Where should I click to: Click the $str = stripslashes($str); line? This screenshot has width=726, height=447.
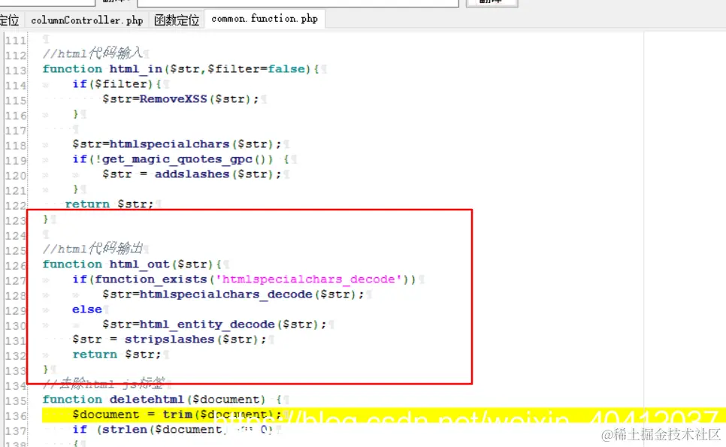point(169,339)
